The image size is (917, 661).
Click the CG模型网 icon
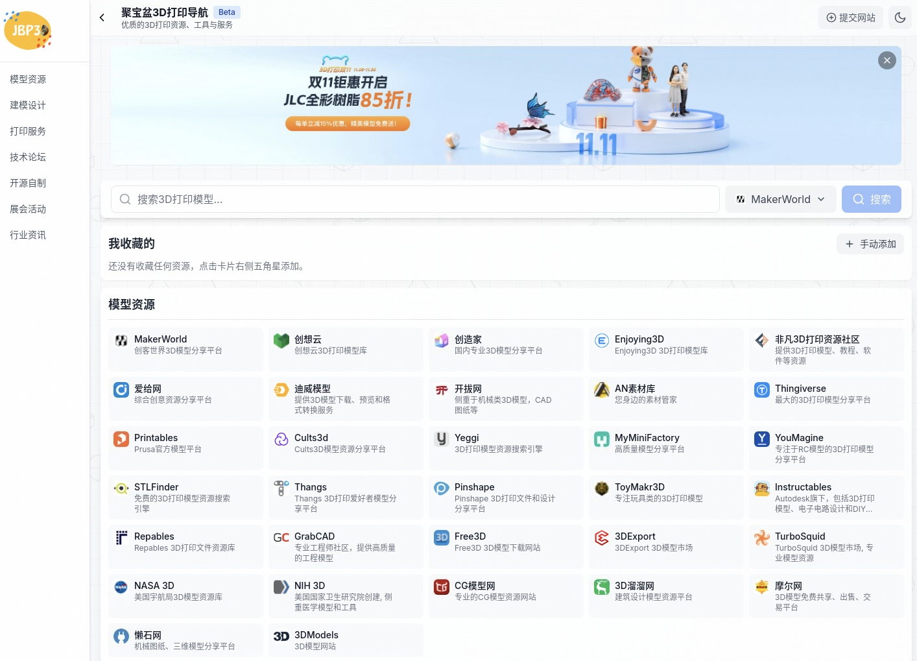click(x=442, y=587)
